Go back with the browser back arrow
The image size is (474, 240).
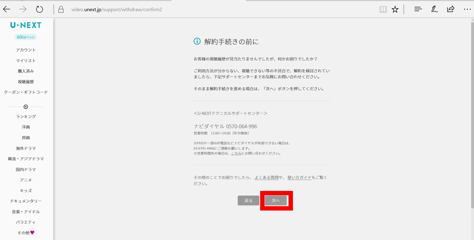[7, 9]
